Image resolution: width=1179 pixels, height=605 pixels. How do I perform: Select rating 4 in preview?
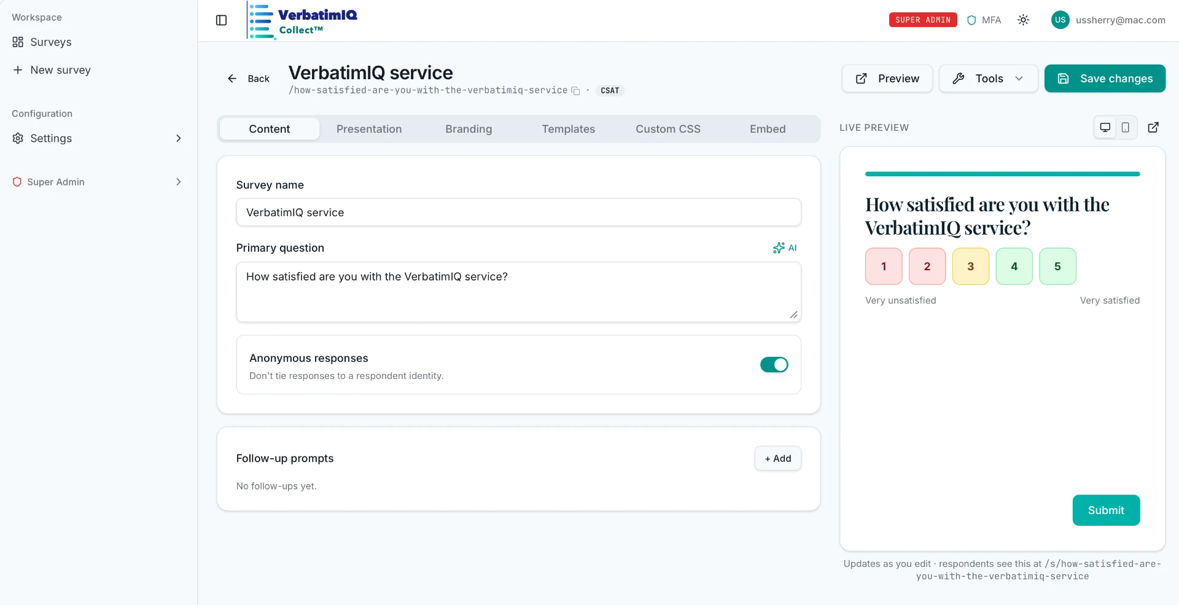click(1014, 267)
